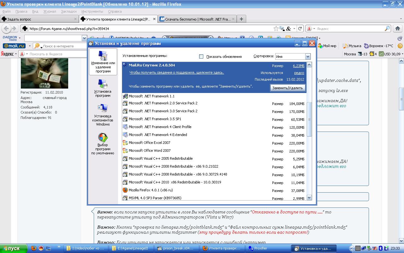
Task: Open the URL history dropdown arrow
Action: coord(294,28)
